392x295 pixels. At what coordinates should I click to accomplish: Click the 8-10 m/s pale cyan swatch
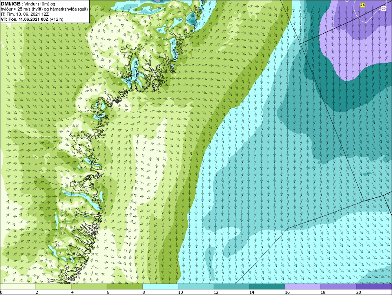click(x=160, y=286)
